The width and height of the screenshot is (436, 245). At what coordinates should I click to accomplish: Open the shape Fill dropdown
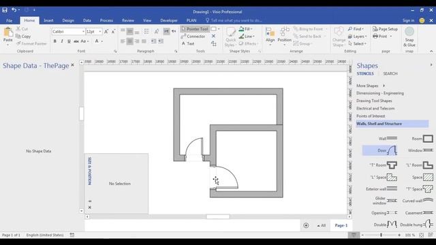[246, 29]
